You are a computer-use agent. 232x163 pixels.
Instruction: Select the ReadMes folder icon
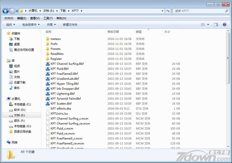47,54
